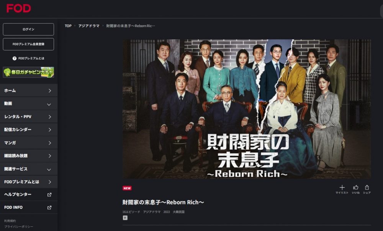Click the ログイン button
Viewport: 383px width, 231px height.
28,29
